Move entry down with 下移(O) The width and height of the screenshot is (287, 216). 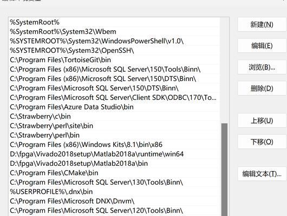click(x=262, y=142)
